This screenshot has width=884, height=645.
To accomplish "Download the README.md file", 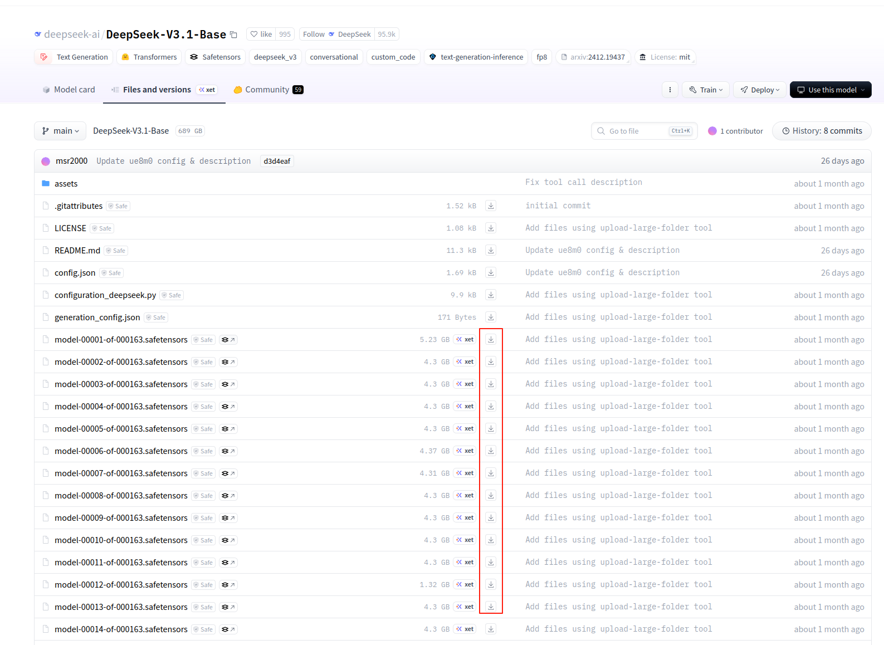I will [491, 250].
